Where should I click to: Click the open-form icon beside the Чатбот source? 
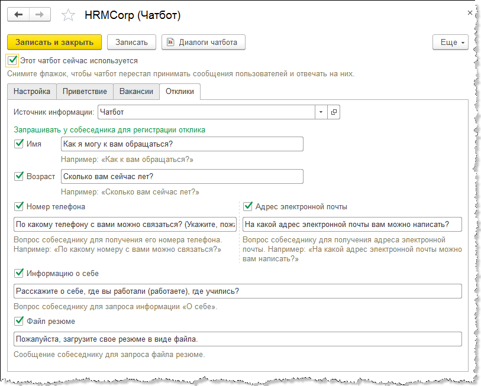(334, 112)
